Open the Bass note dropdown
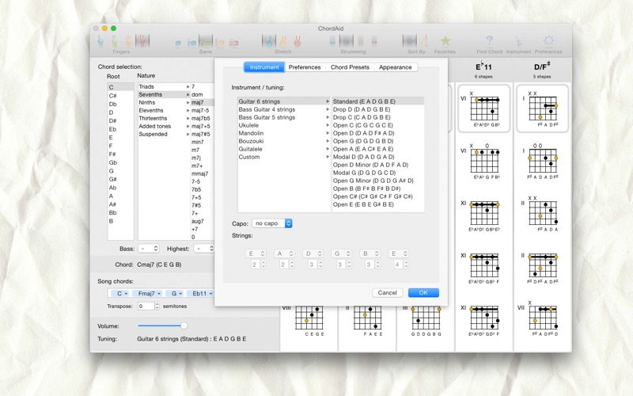The width and height of the screenshot is (633, 396). pyautogui.click(x=149, y=249)
